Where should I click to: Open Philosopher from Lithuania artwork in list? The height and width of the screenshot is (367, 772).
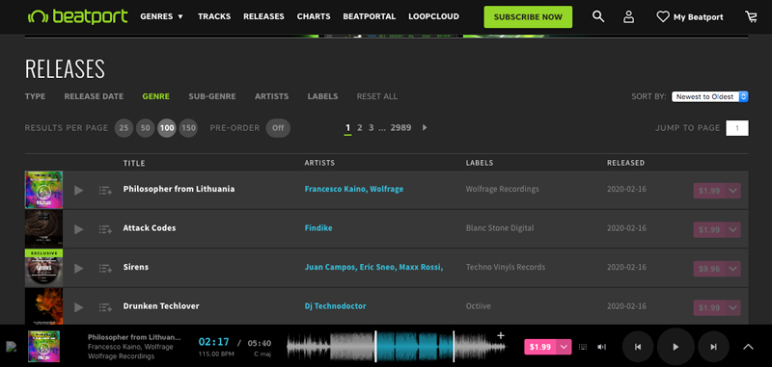coord(43,190)
